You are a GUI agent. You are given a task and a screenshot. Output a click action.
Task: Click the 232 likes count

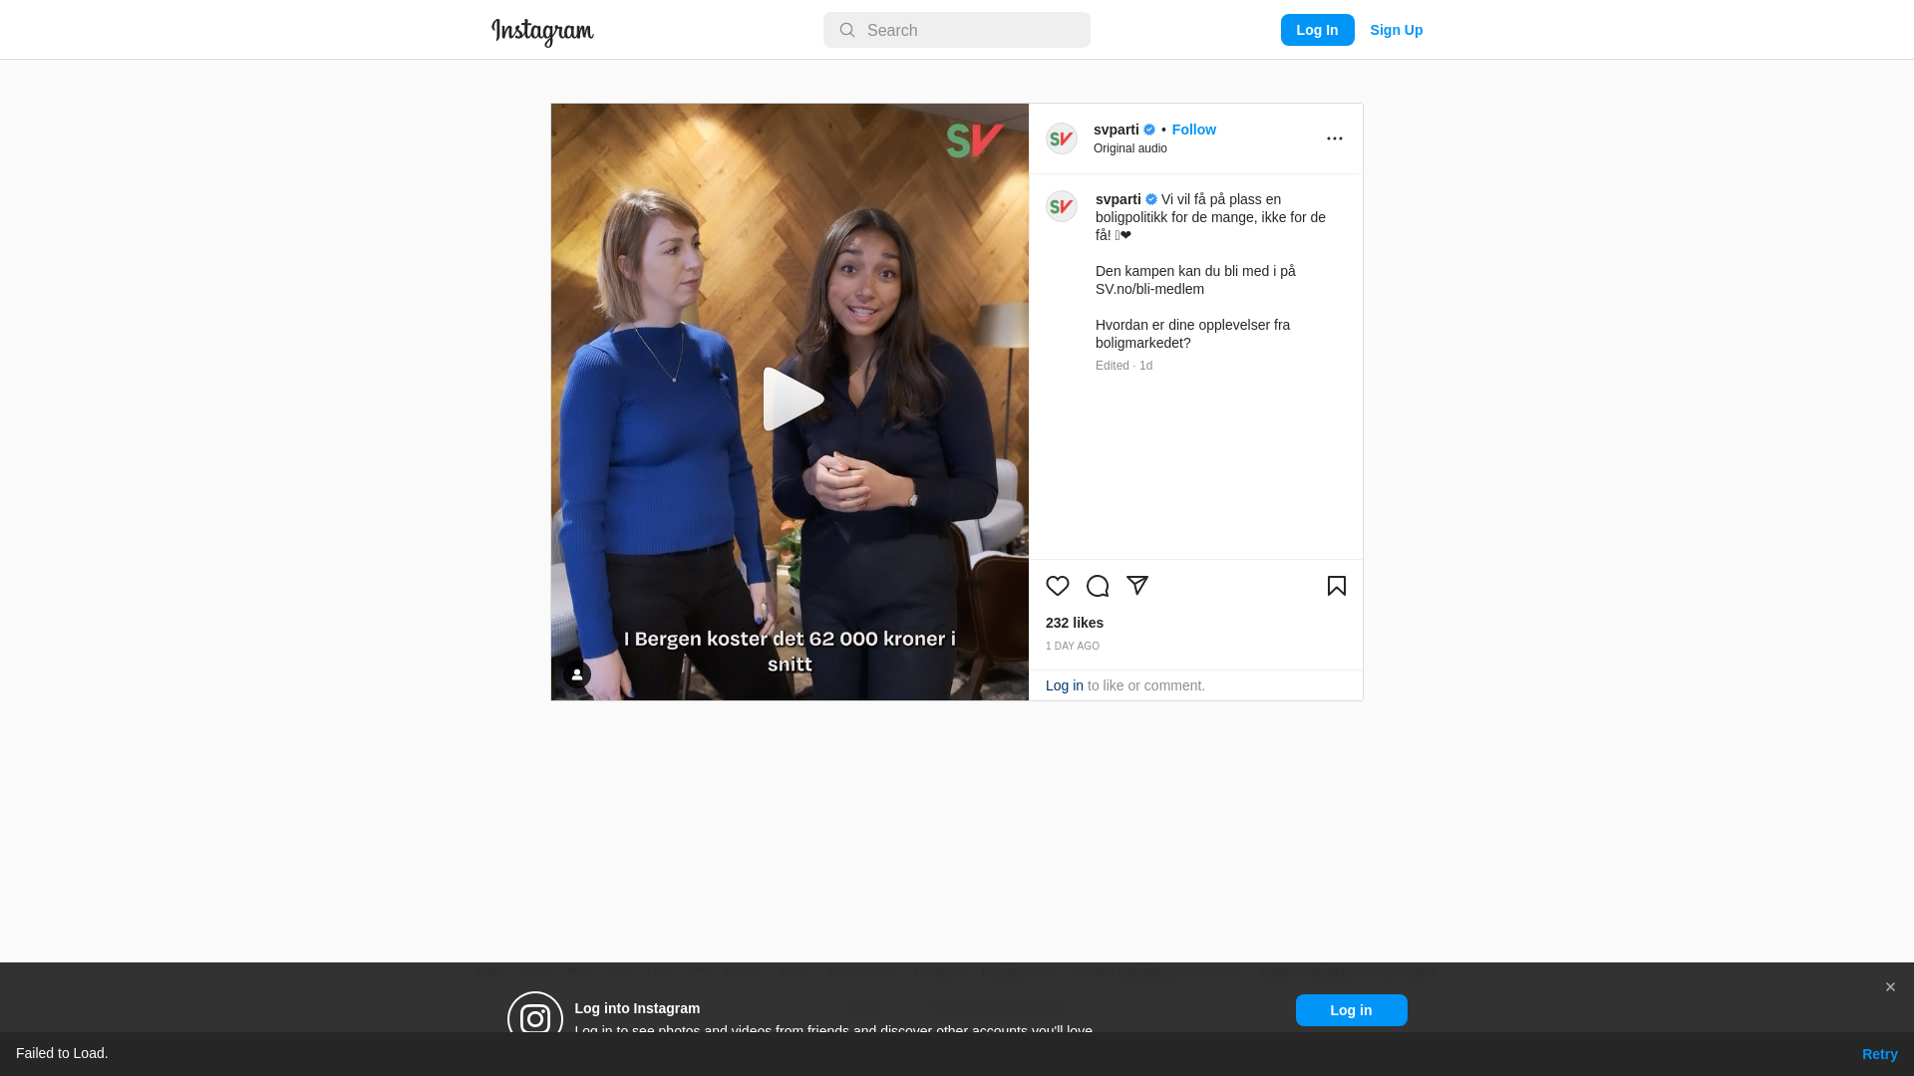1075,623
